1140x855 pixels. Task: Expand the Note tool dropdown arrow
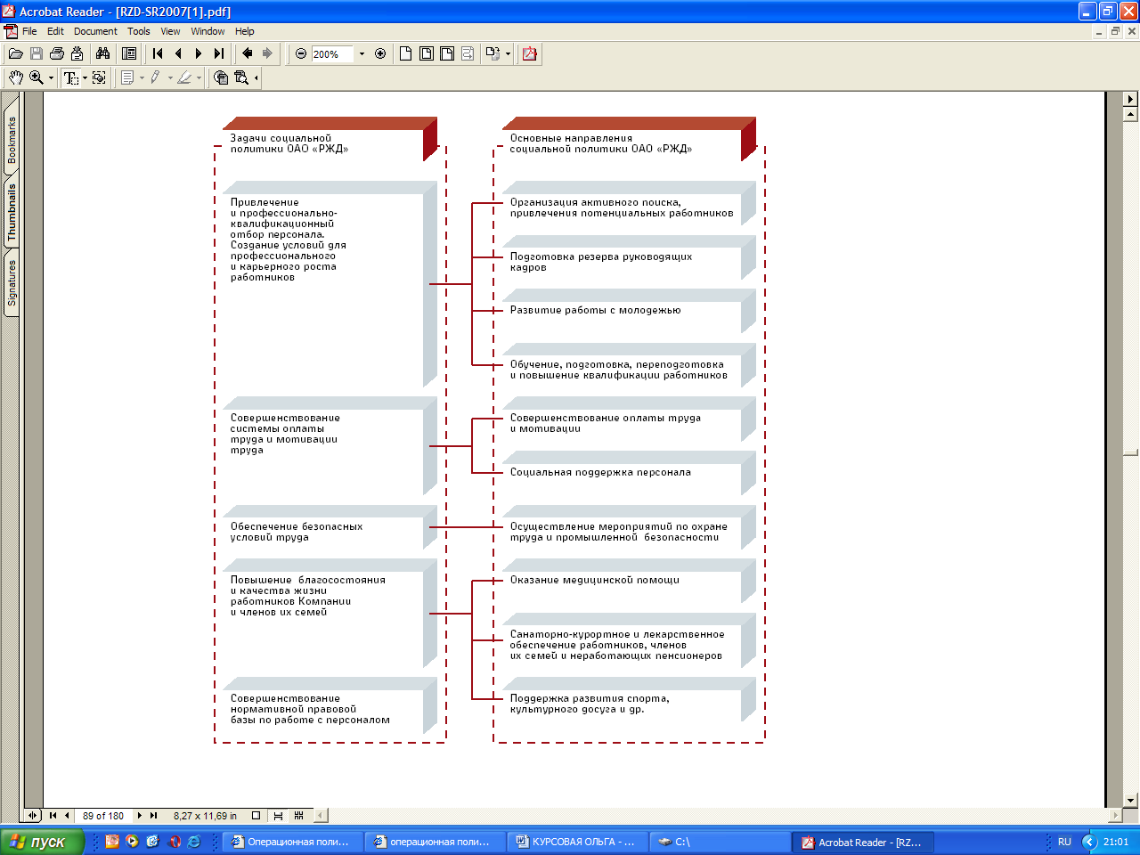coord(142,78)
